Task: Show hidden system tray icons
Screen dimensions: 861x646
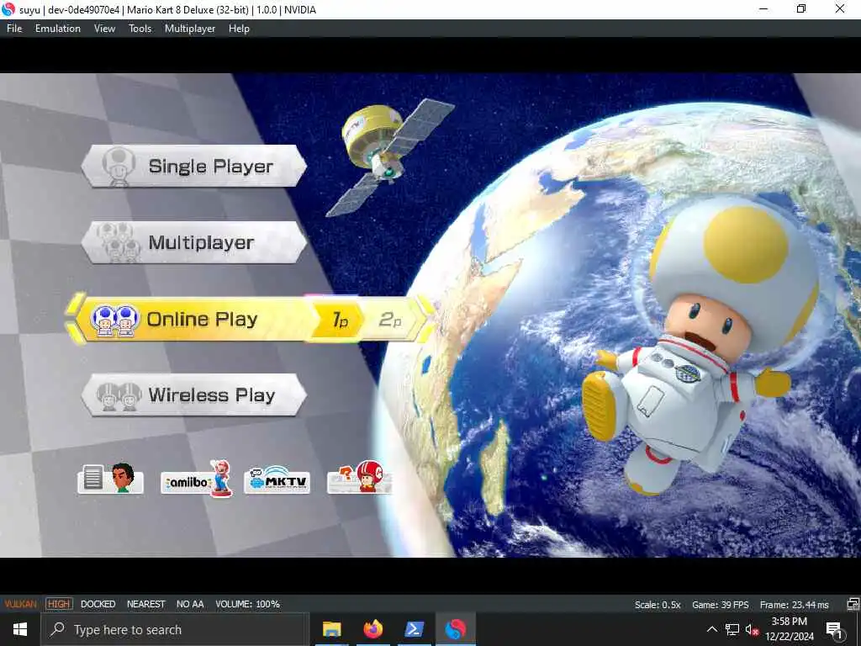Action: point(711,629)
